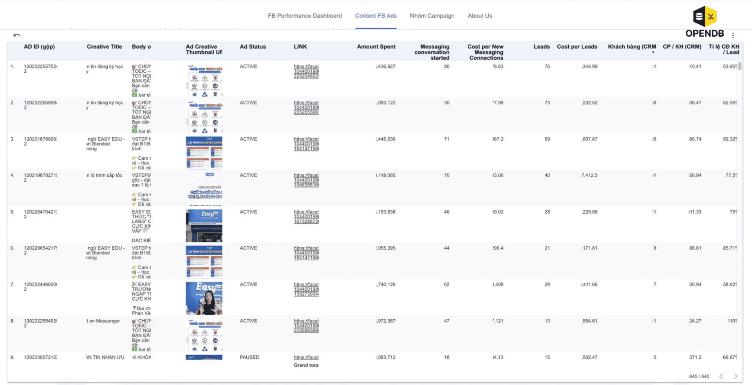Click the undo arrow above the table
The width and height of the screenshot is (752, 385).
click(16, 35)
